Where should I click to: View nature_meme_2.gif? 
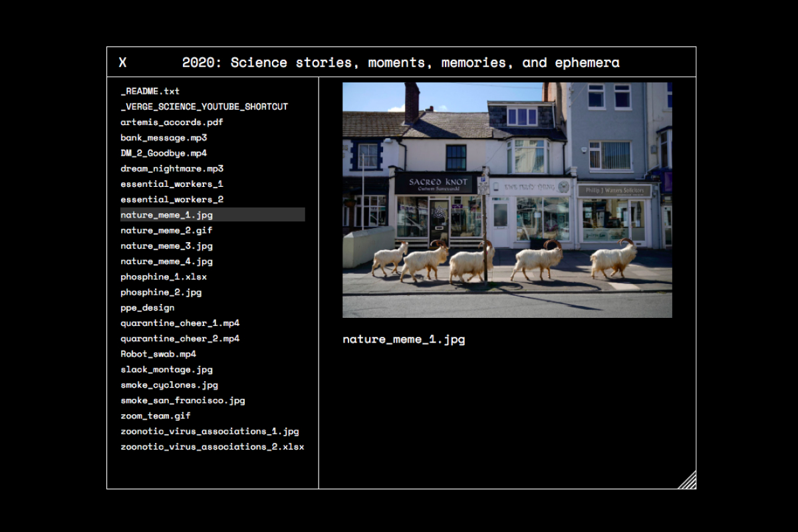pos(166,230)
